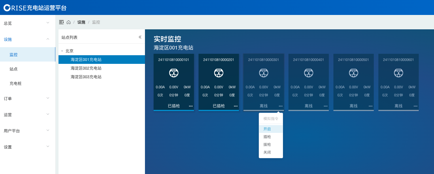Expand the 总览 sidebar menu
The width and height of the screenshot is (434, 174).
pos(28,23)
